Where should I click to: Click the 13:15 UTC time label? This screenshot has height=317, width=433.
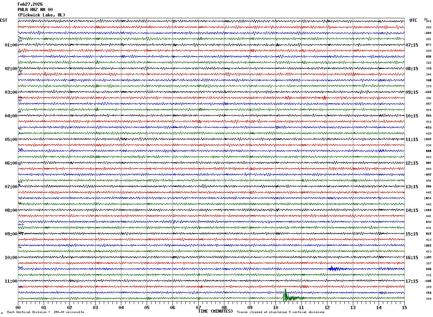412,187
